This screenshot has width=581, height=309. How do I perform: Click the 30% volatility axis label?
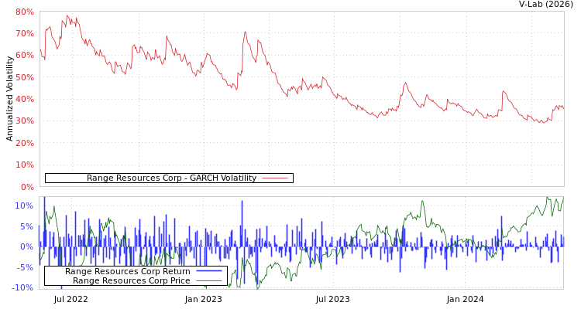coord(24,121)
